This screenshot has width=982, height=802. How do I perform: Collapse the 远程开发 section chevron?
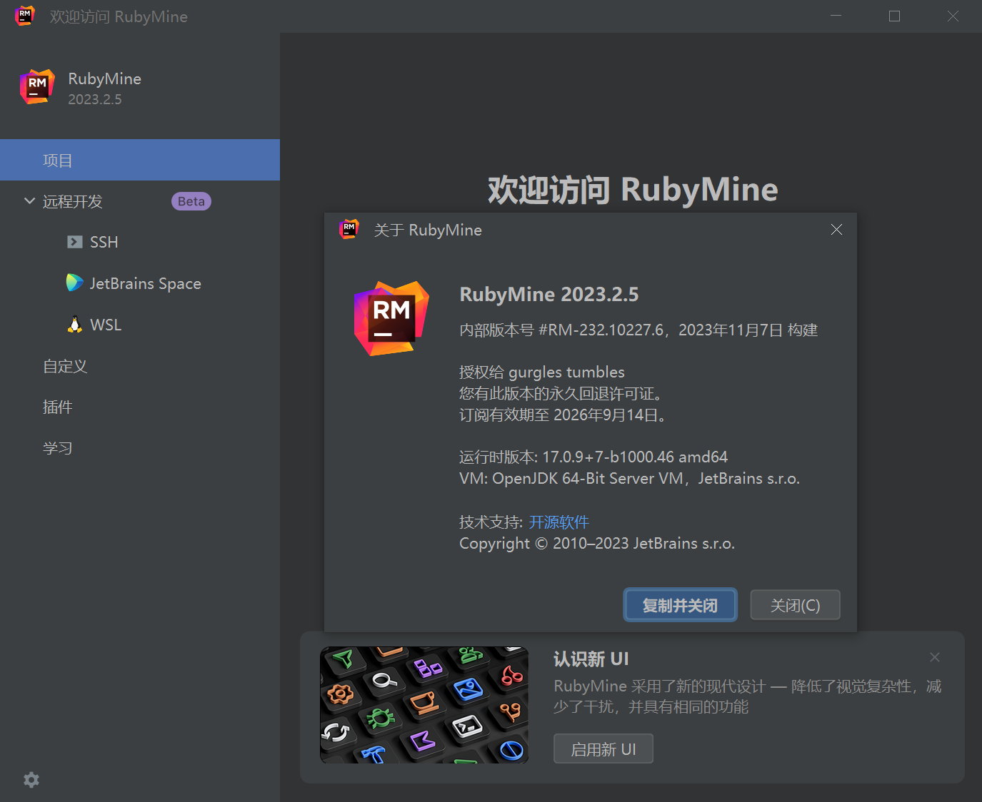29,201
